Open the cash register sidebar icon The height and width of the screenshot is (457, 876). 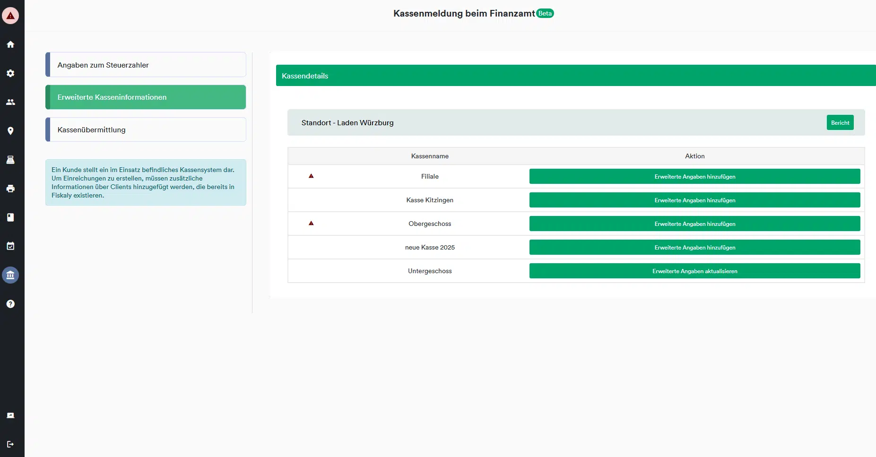click(10, 160)
